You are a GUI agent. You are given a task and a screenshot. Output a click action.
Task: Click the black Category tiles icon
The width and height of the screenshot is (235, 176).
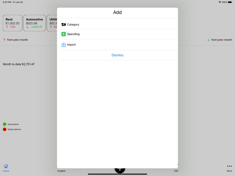pos(63,24)
